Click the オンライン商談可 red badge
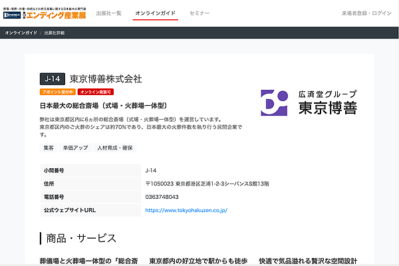This screenshot has height=266, width=399. [96, 92]
